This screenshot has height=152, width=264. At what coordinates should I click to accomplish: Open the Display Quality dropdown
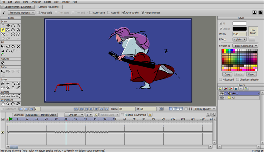tap(205, 109)
